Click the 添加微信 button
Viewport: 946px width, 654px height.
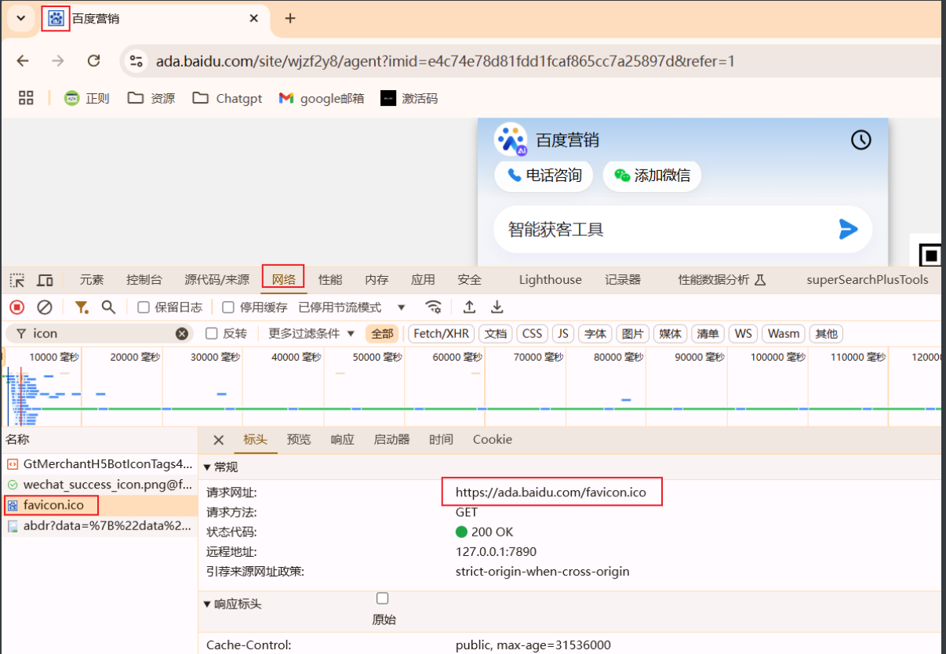tap(652, 176)
